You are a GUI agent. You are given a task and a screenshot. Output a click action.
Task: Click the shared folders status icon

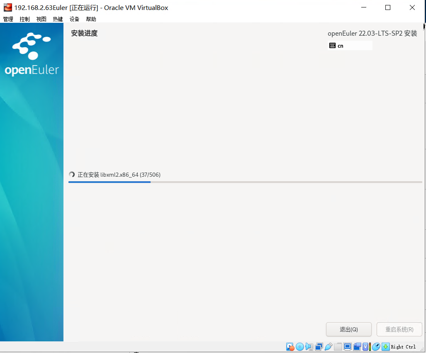pyautogui.click(x=338, y=347)
